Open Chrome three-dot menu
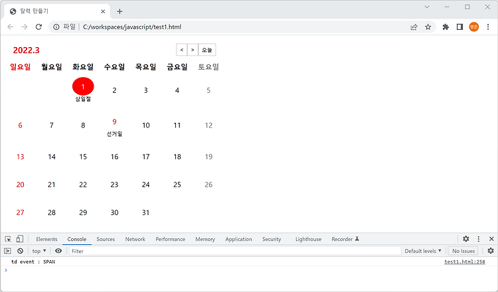The height and width of the screenshot is (292, 498). (x=488, y=27)
